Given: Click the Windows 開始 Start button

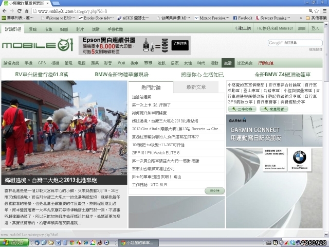Looking at the screenshot, I should 14,243.
